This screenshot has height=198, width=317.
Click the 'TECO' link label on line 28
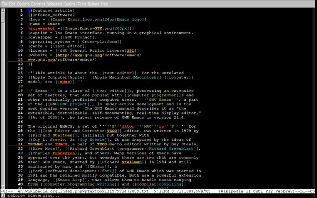click(x=112, y=131)
